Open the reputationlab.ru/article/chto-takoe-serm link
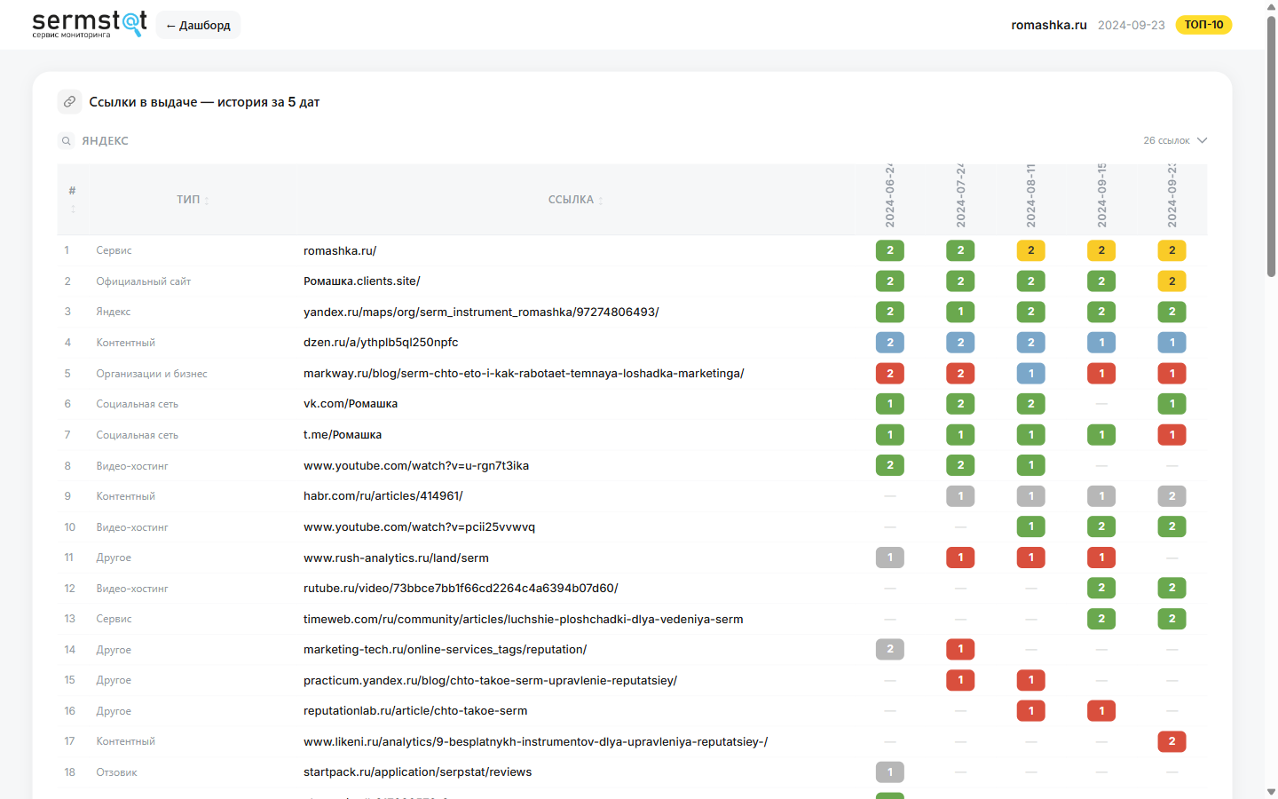The width and height of the screenshot is (1278, 799). [x=415, y=711]
